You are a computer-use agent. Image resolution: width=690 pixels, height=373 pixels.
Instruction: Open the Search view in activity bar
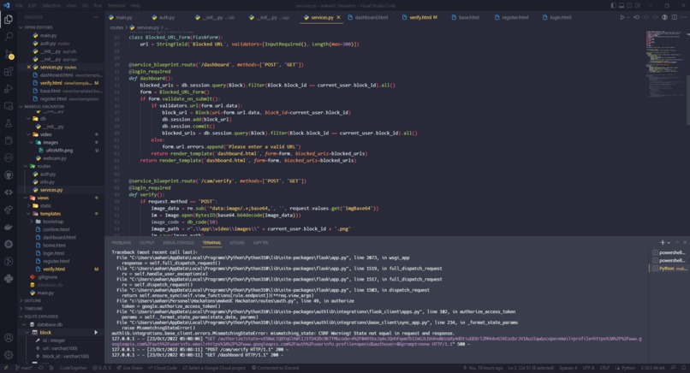(9, 37)
